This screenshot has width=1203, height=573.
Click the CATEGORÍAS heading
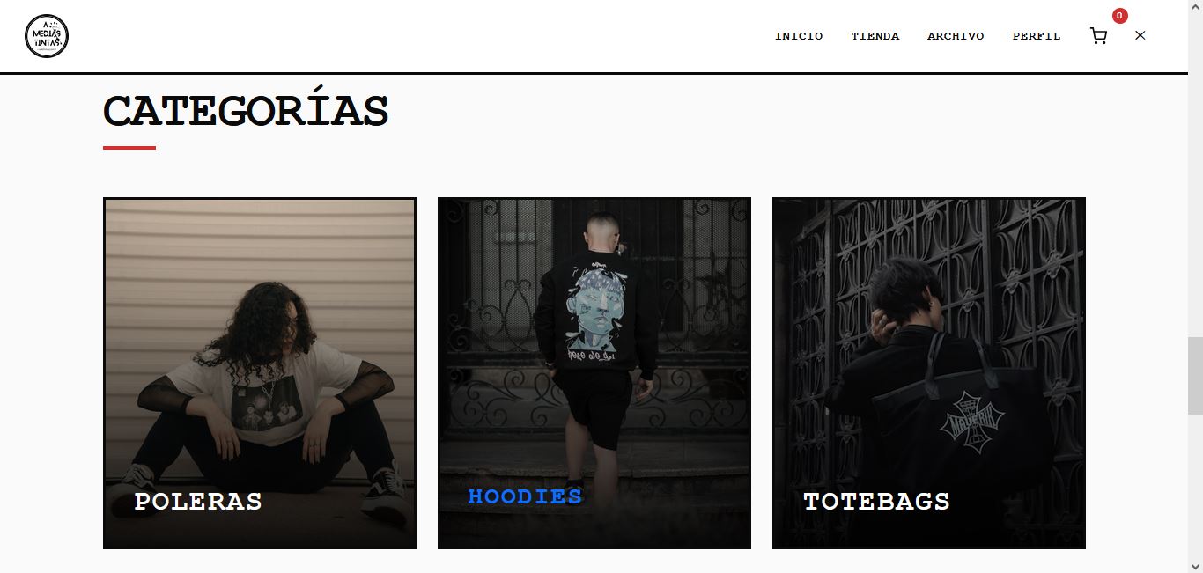click(246, 112)
